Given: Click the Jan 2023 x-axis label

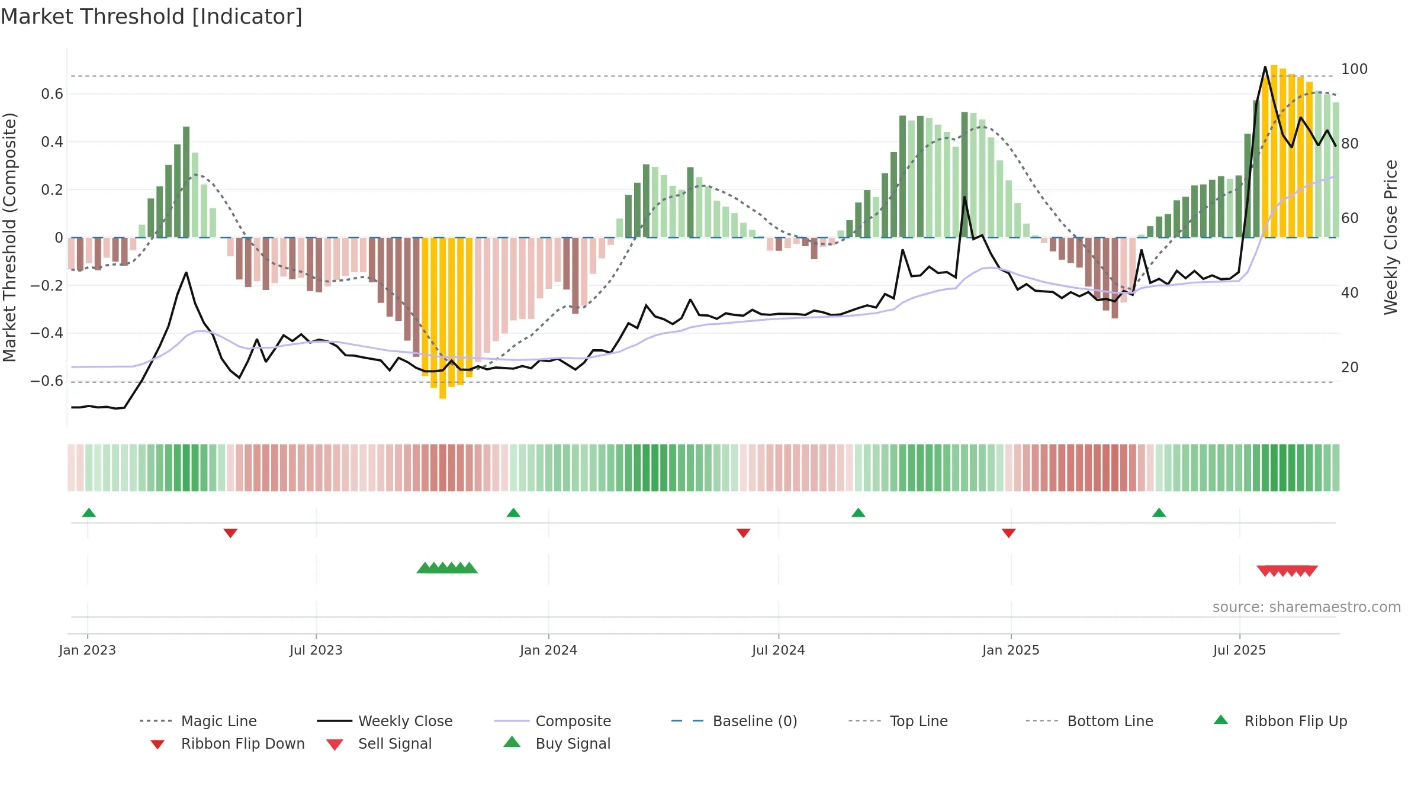Looking at the screenshot, I should (88, 650).
